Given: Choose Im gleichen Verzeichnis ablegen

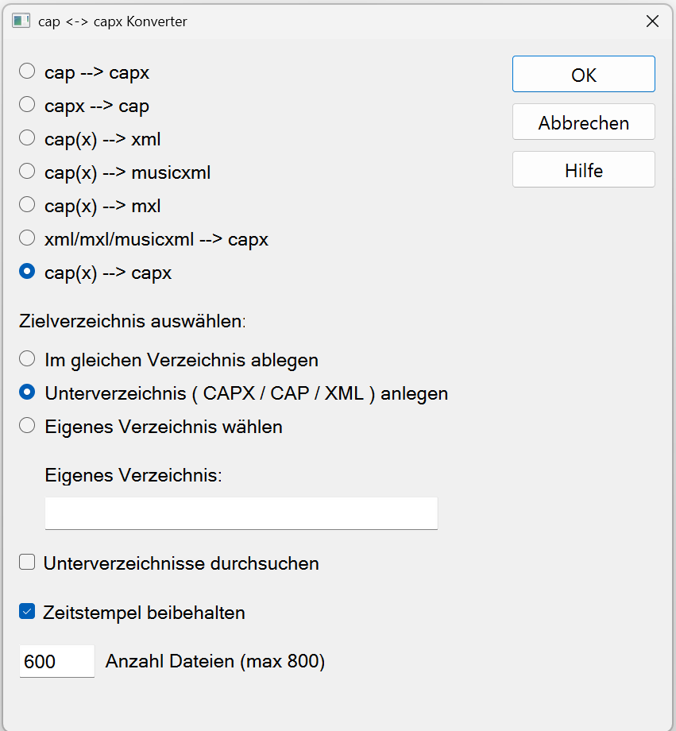Looking at the screenshot, I should (26, 358).
